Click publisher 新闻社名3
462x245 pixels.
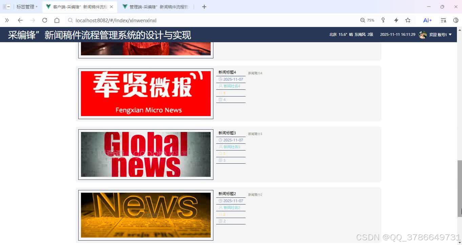coord(232,147)
